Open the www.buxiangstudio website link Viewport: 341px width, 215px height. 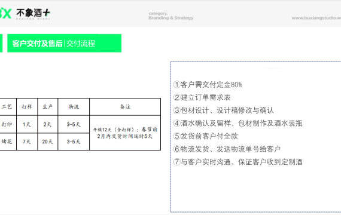pos(316,18)
